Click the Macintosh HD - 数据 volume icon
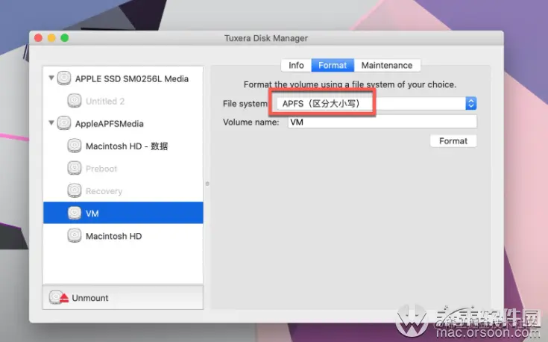Viewport: 548px width, 342px height. (74, 146)
